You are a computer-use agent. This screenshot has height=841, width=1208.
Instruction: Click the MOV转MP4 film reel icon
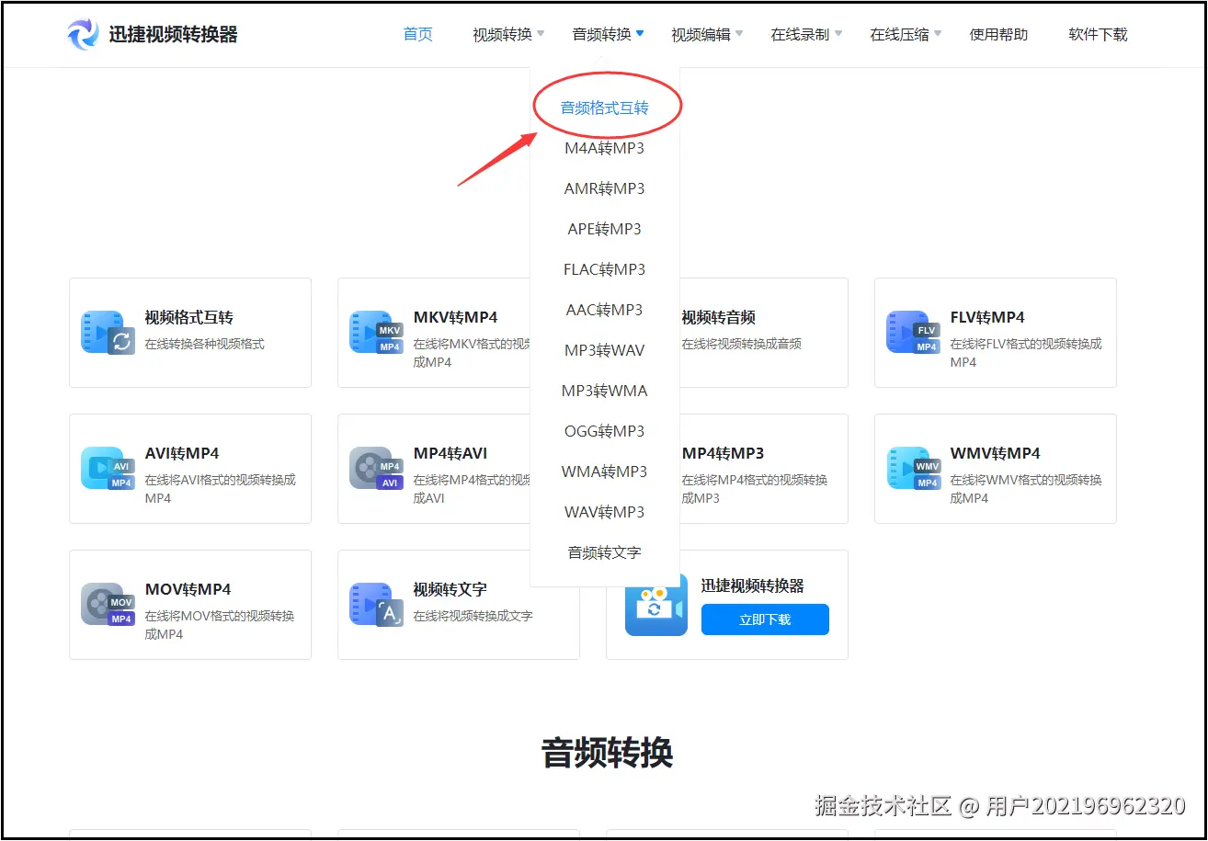click(108, 604)
